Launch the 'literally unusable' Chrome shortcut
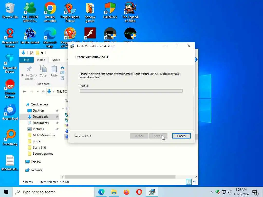263x197 pixels. click(x=50, y=12)
